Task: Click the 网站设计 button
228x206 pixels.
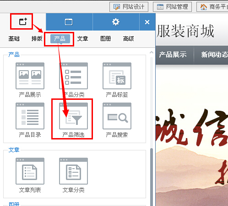Action: point(129,7)
